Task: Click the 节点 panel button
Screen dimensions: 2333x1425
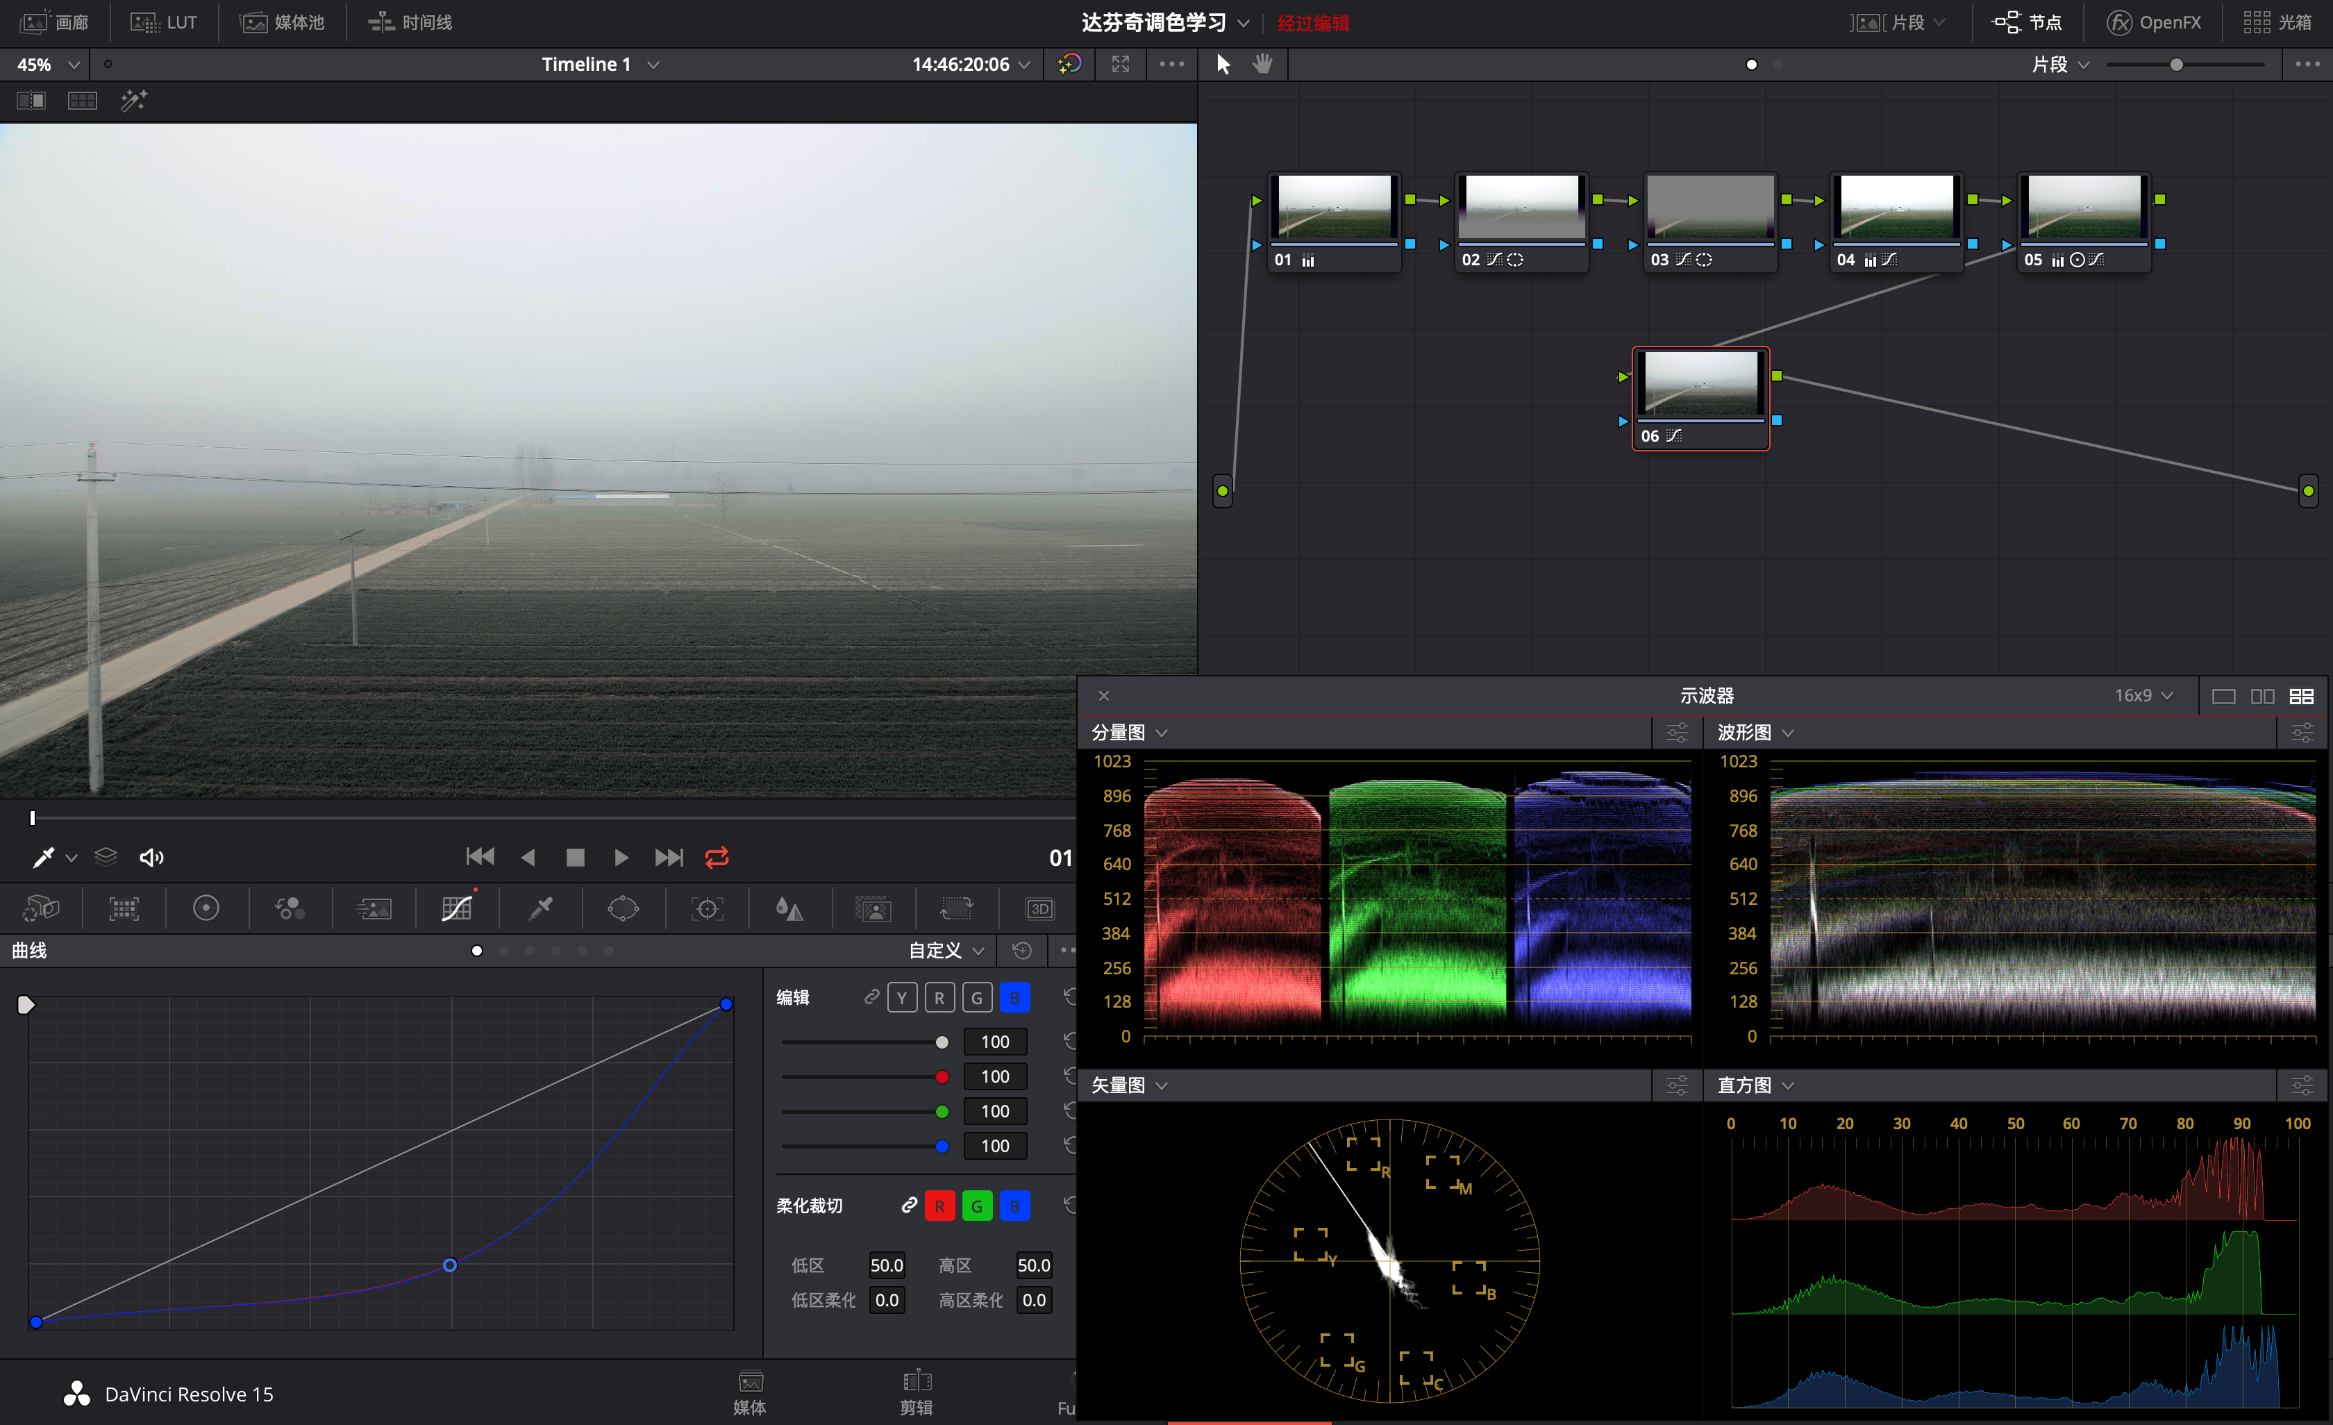Action: coord(2027,22)
